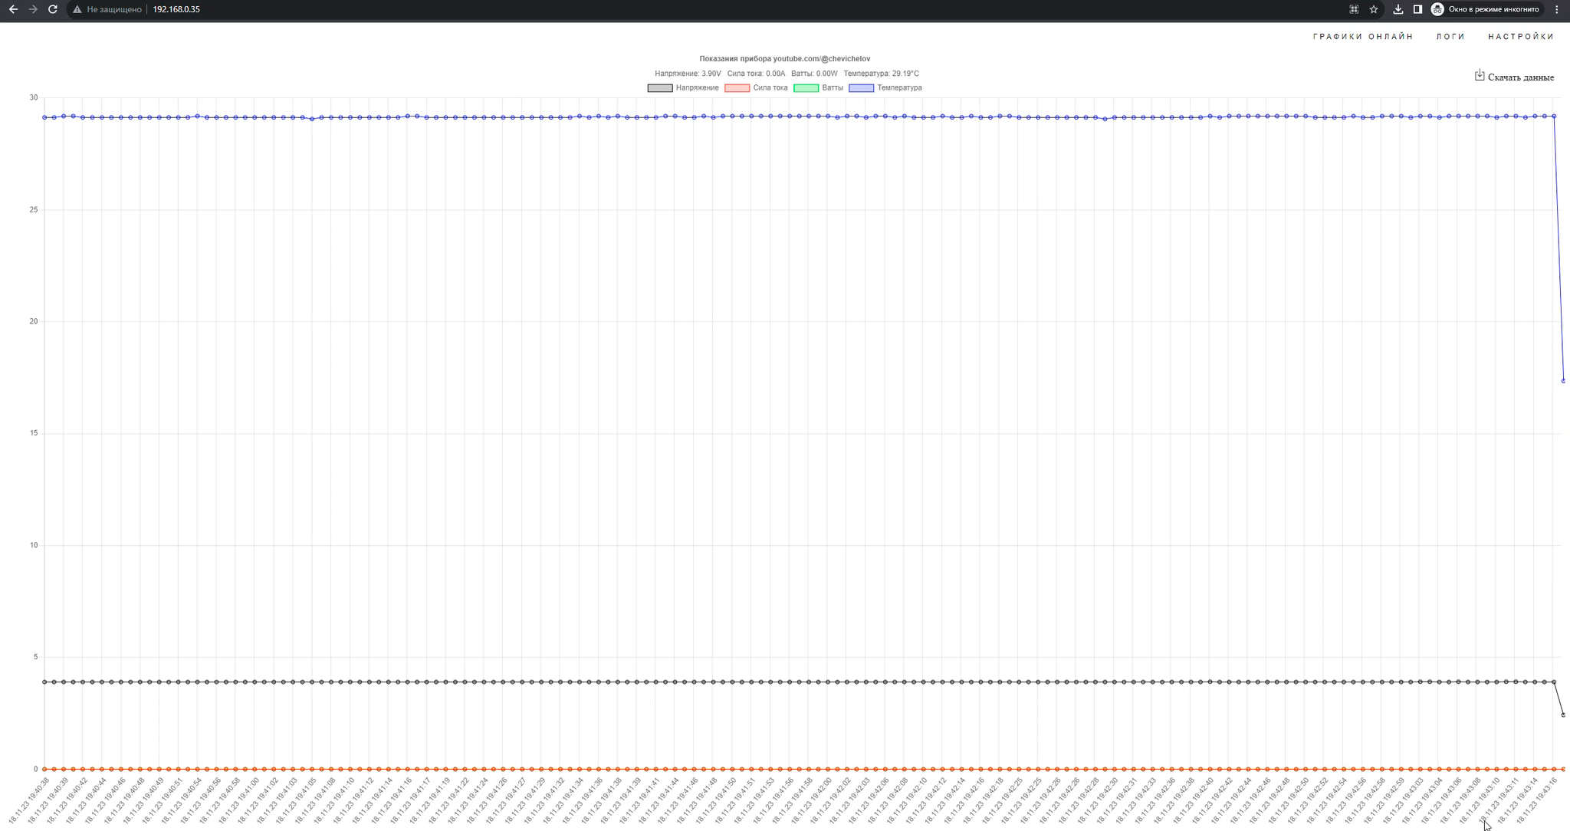Screen dimensions: 1570x831
Task: Click the 'Напряжение: 3.90V' reading
Action: [688, 74]
